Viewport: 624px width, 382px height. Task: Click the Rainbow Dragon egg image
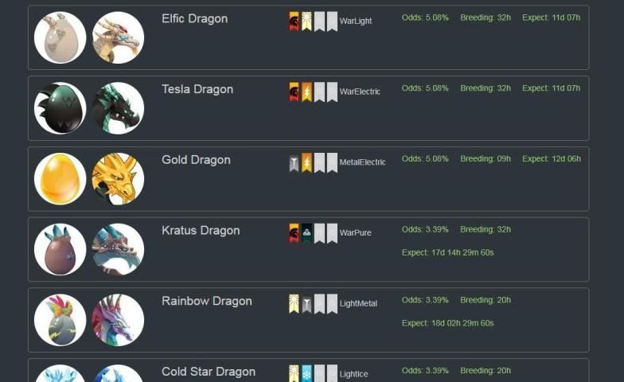click(60, 320)
